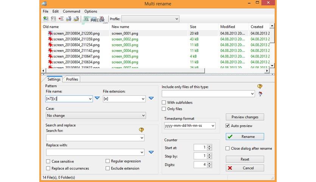Select file screen_20130804_212200.png
Image resolution: width=316 pixels, height=182 pixels.
coord(76,33)
